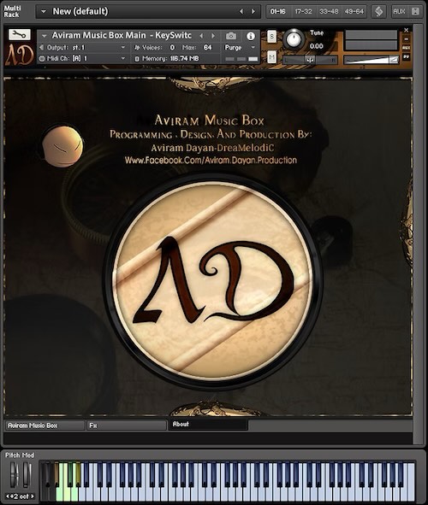Click the Mod wheel
This screenshot has width=428, height=505.
point(27,475)
